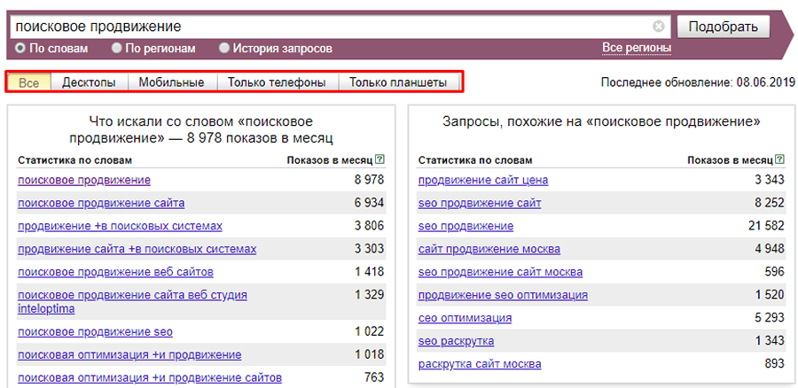
Task: Click into the keyword search input field
Action: (x=328, y=27)
